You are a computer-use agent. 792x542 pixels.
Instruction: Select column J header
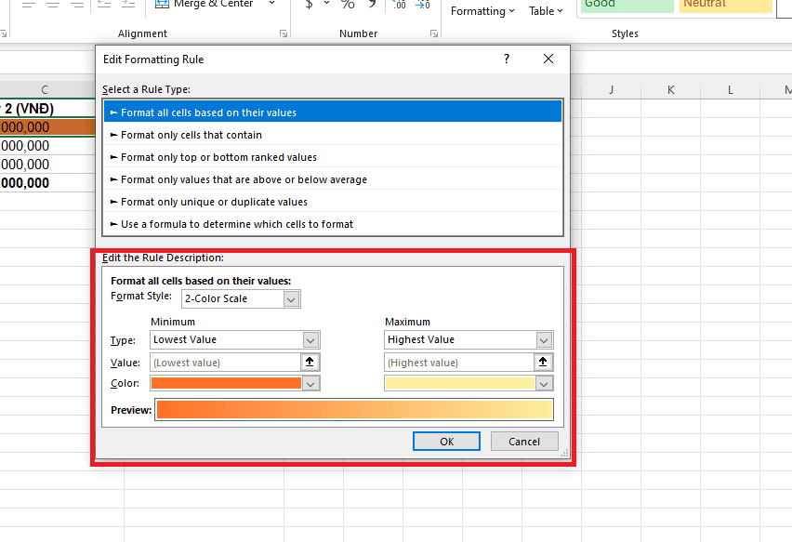[x=611, y=90]
